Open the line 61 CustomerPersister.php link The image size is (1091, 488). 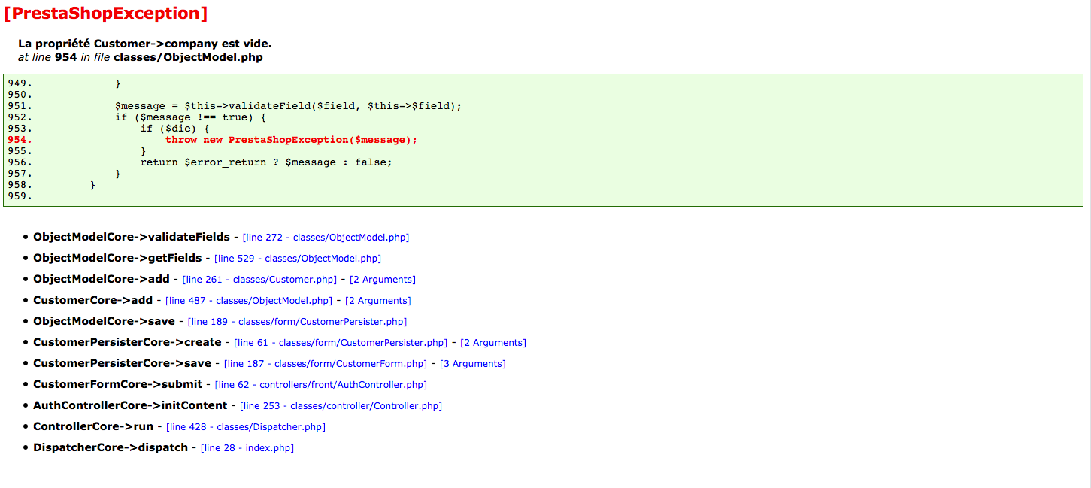[x=341, y=343]
